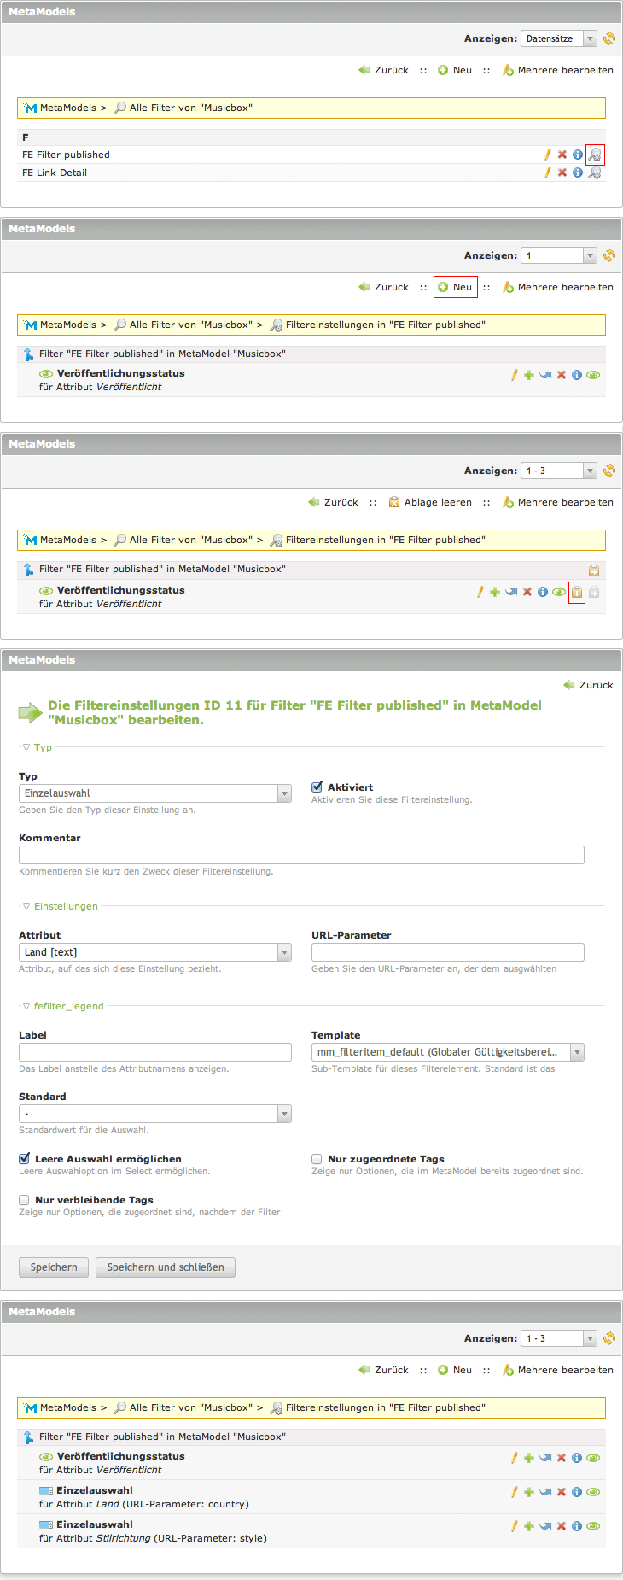Viewport: 623px width, 1580px height.
Task: Move the Land Einzelauswahl filter setting
Action: 545,1492
